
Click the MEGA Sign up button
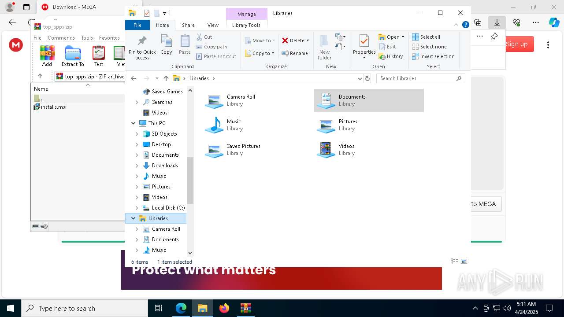516,44
